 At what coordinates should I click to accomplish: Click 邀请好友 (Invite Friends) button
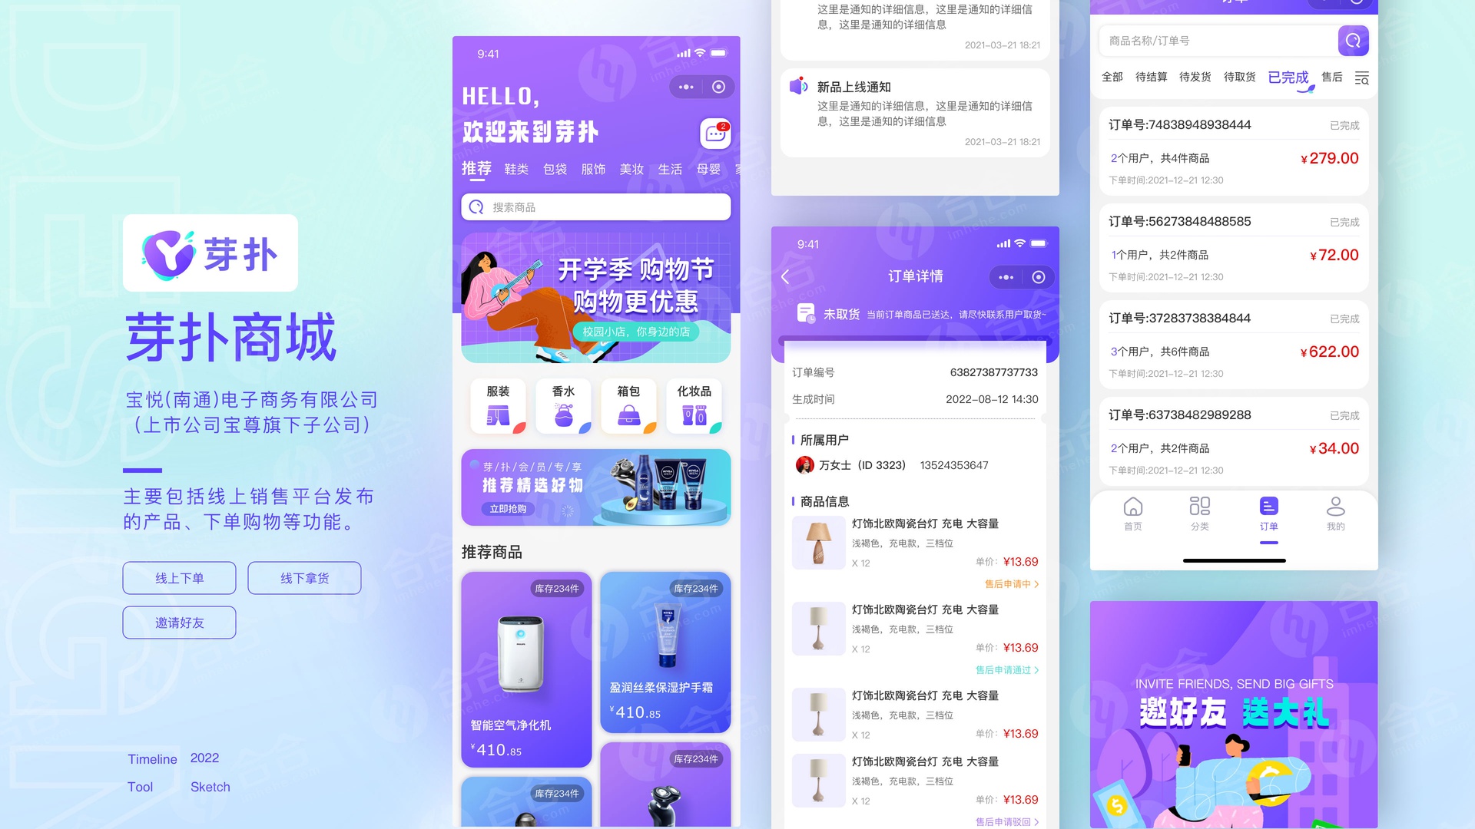pos(181,623)
